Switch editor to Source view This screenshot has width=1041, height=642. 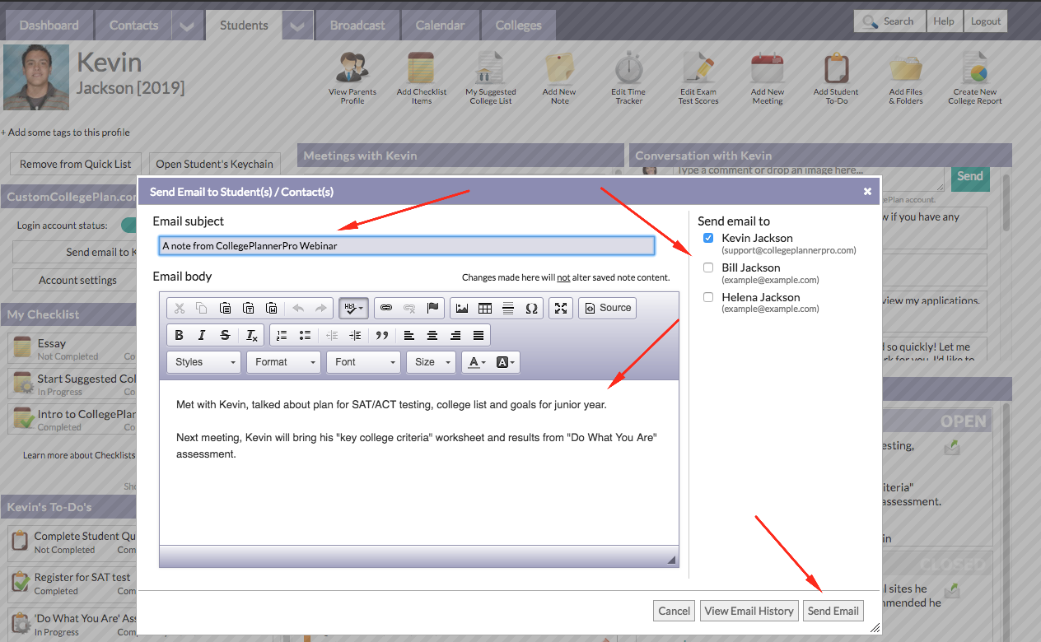tap(608, 308)
